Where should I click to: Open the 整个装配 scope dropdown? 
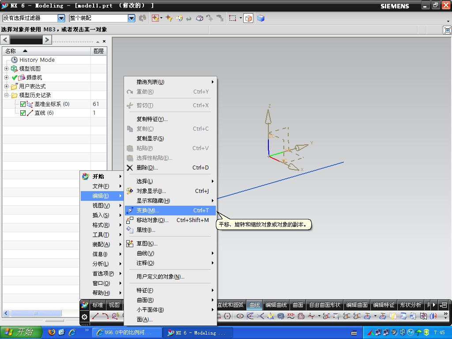[131, 18]
